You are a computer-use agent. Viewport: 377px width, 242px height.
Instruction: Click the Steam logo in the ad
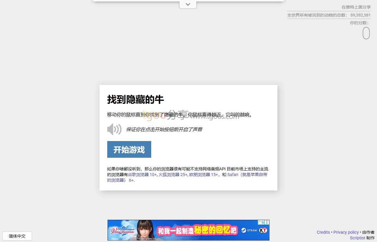point(249,230)
